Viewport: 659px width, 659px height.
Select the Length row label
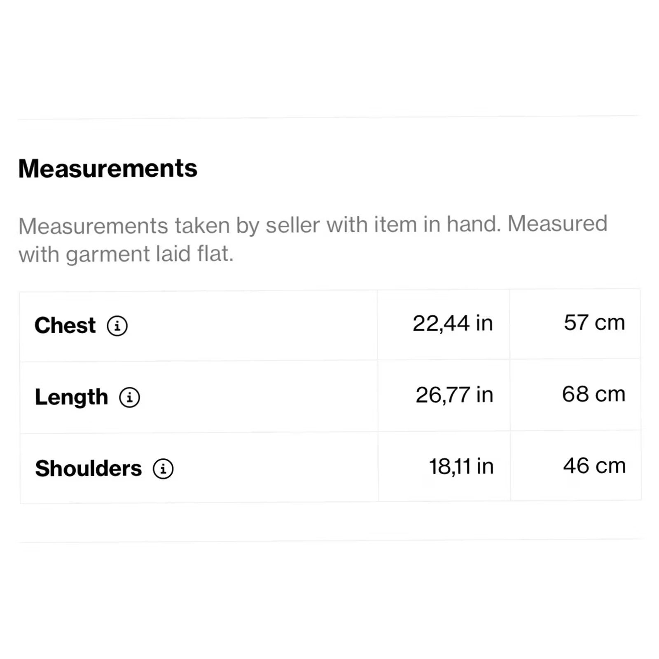(x=71, y=397)
